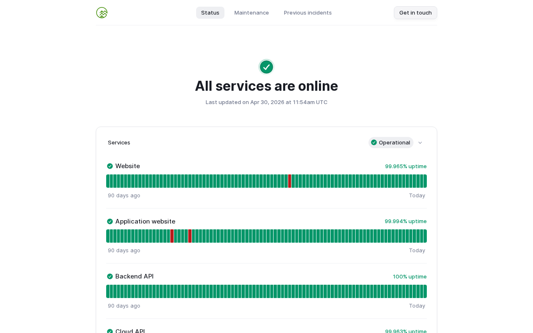
Task: Click the 99.965% uptime label
Action: tap(406, 166)
